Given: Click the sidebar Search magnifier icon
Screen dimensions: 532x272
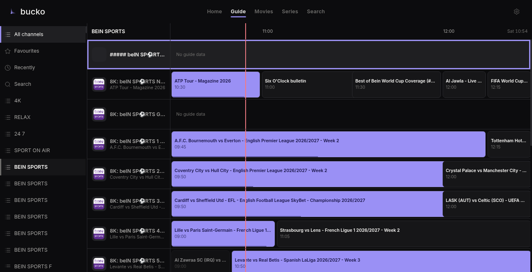Looking at the screenshot, I should tap(8, 84).
